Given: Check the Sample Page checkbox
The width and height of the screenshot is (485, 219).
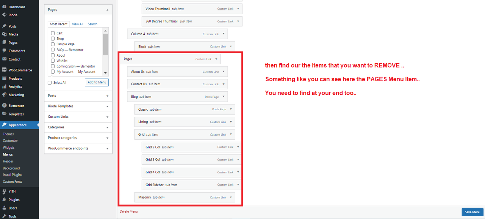Looking at the screenshot, I should (53, 44).
